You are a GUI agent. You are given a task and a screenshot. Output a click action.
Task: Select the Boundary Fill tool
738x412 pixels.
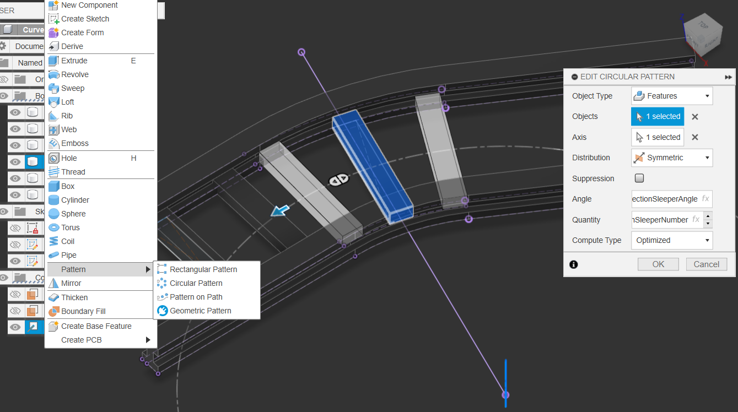83,311
